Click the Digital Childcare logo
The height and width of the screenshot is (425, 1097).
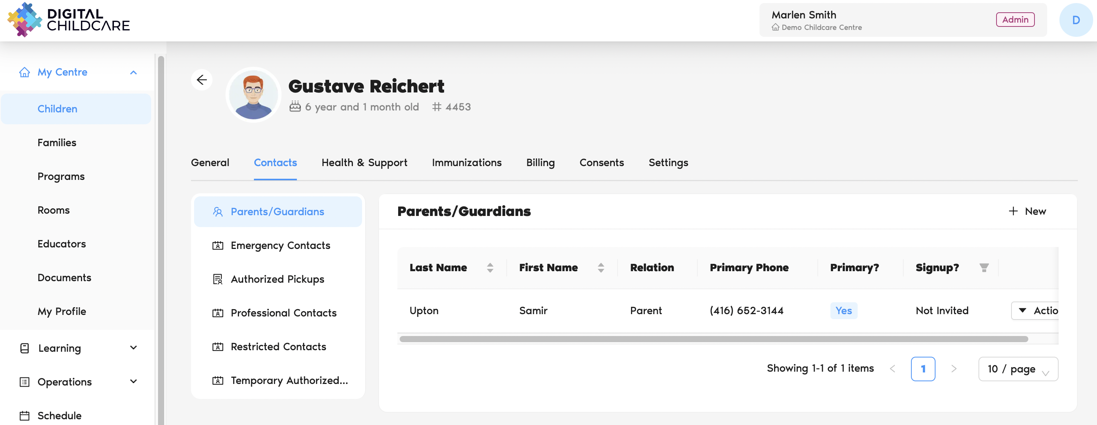pyautogui.click(x=68, y=20)
